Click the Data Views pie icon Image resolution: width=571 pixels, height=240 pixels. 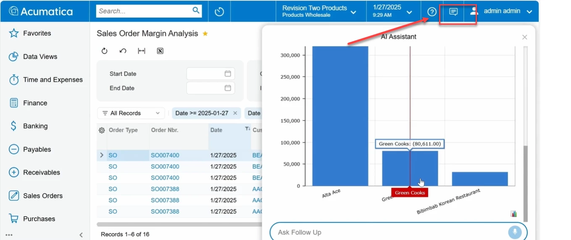click(14, 57)
